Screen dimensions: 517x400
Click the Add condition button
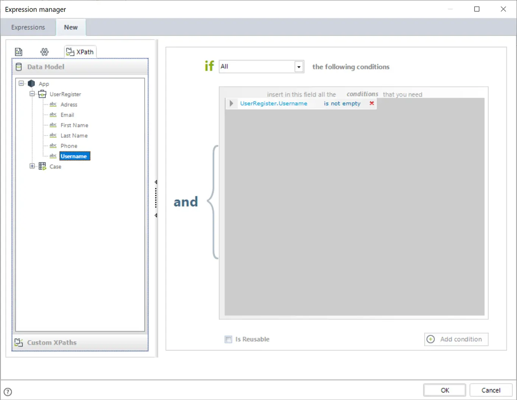[x=456, y=339]
